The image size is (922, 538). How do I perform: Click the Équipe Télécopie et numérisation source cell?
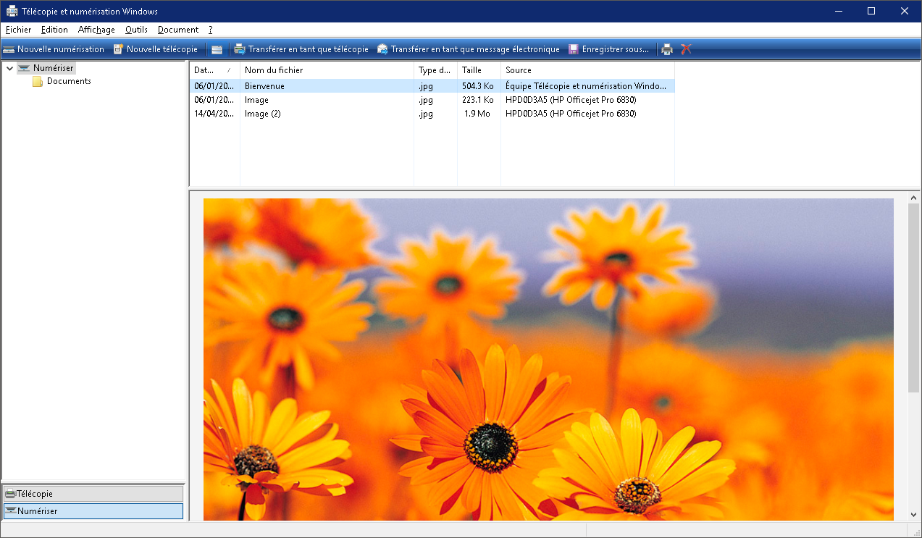pyautogui.click(x=586, y=86)
